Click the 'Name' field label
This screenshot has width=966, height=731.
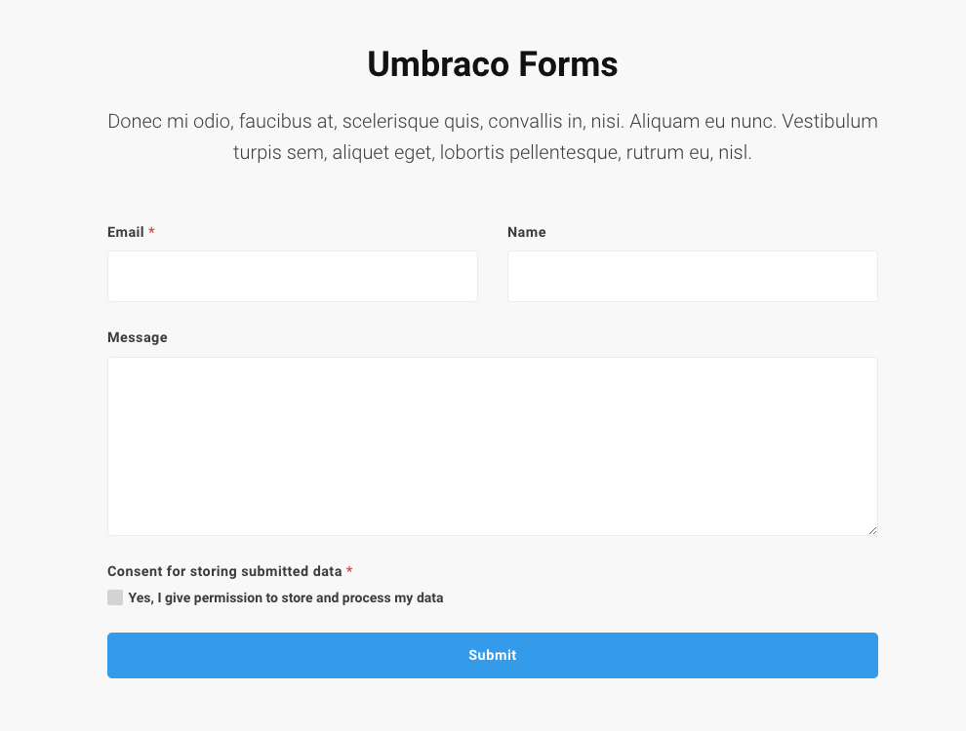pos(527,232)
